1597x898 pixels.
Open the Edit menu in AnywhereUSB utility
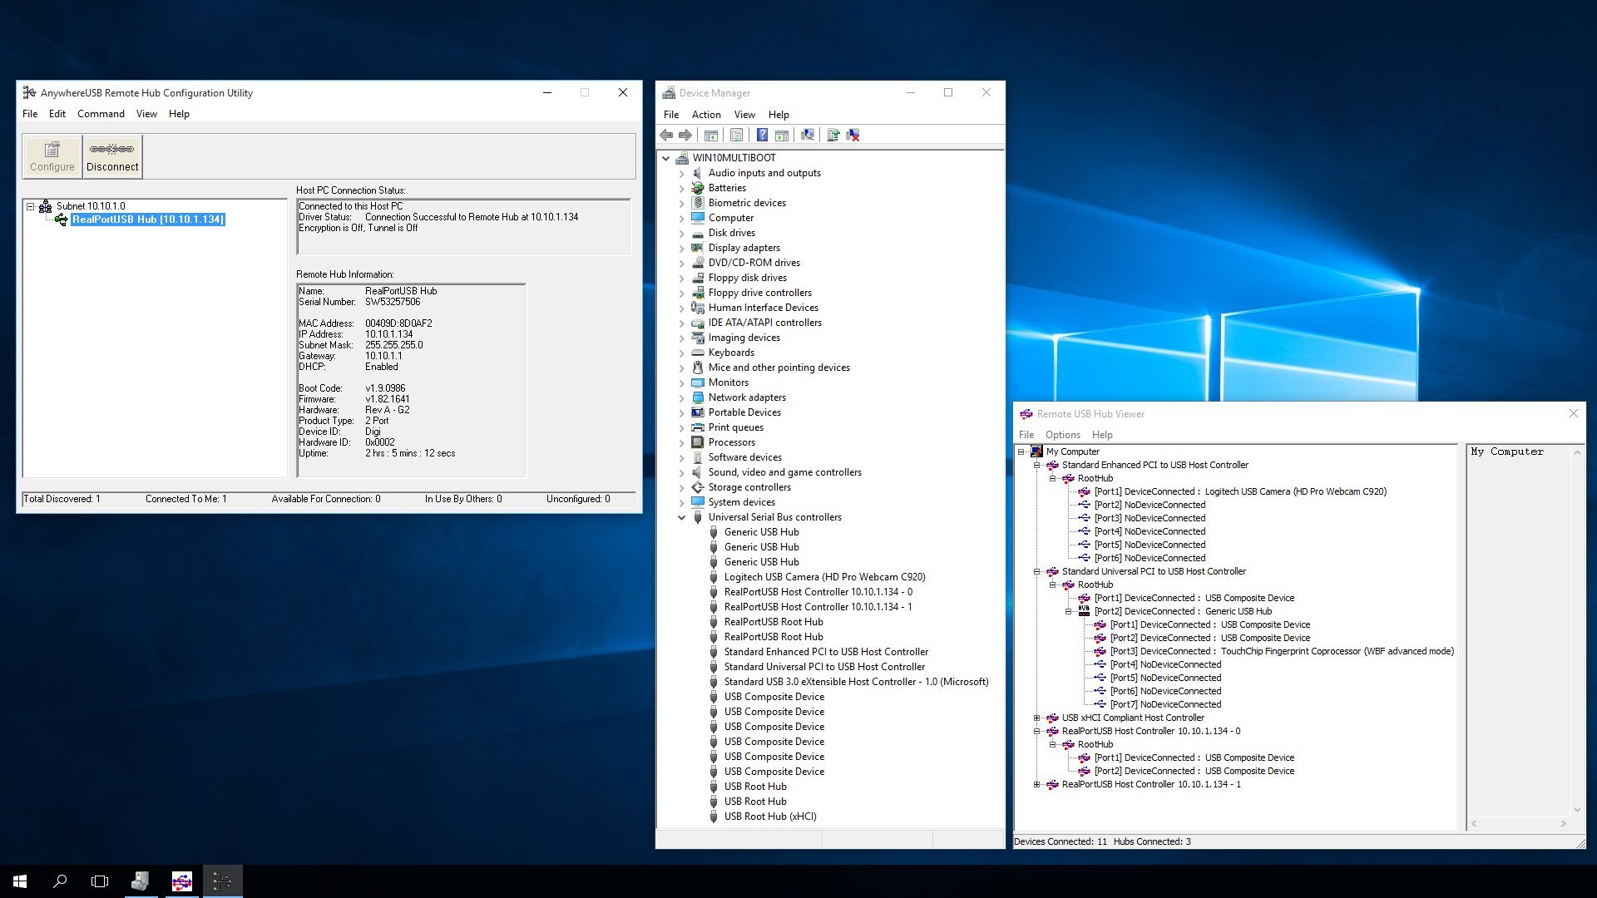[57, 114]
